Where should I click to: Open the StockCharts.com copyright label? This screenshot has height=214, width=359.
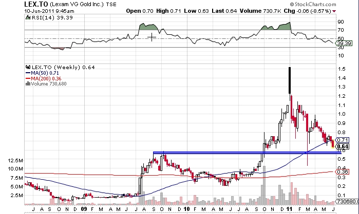point(313,4)
